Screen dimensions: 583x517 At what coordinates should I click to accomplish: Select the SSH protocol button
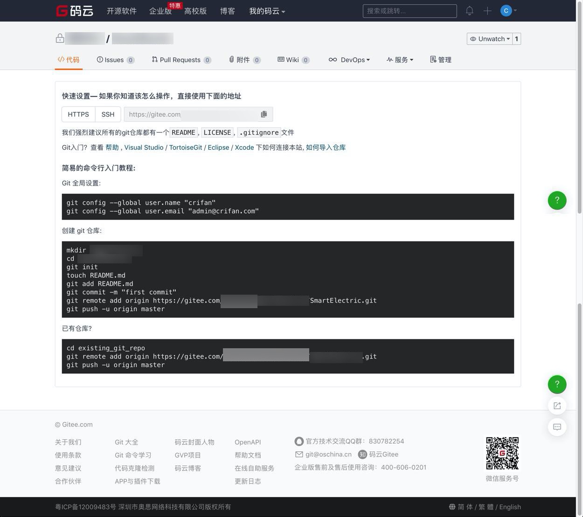[x=108, y=114]
